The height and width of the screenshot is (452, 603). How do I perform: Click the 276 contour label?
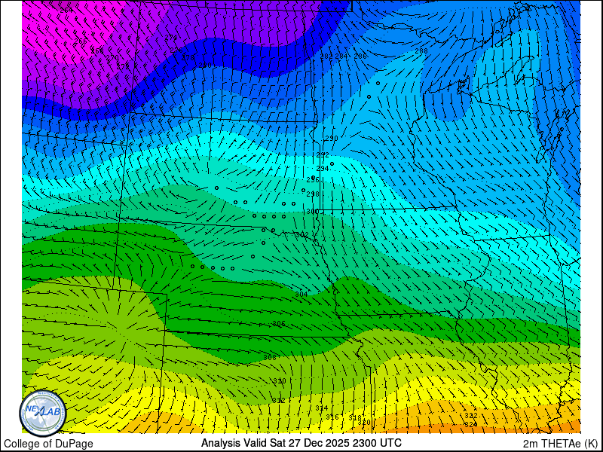pos(176,50)
